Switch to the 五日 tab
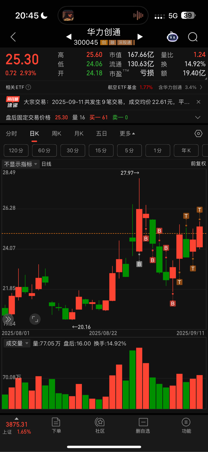Viewport: 208px width, 452px height. [102, 134]
